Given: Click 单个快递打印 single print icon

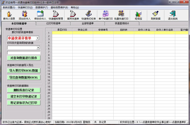Looking at the screenshot, I should point(106,15).
